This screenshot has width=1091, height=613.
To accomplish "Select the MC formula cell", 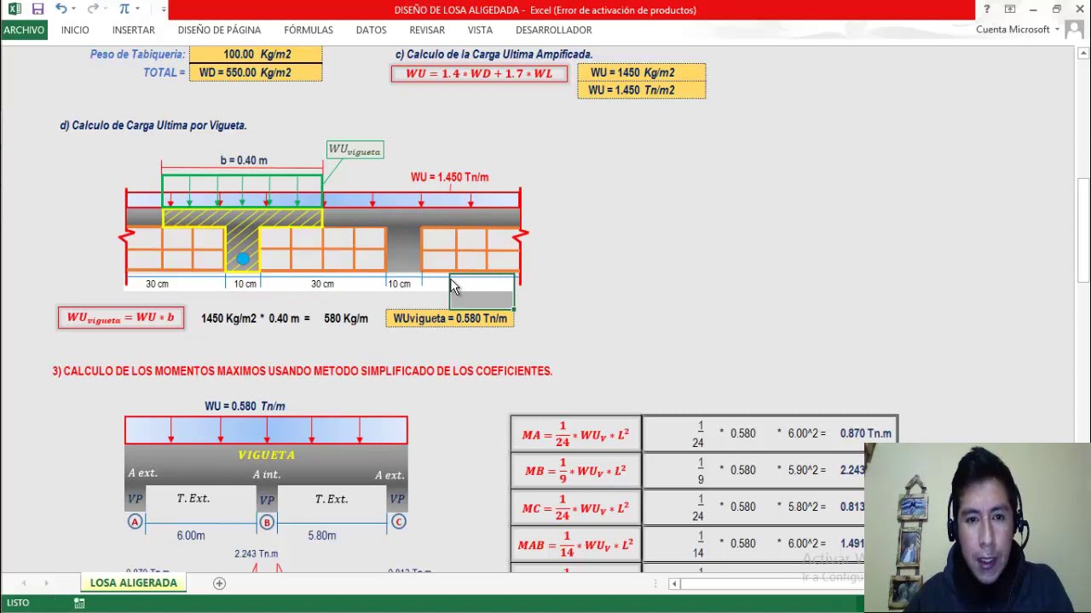I will [576, 507].
